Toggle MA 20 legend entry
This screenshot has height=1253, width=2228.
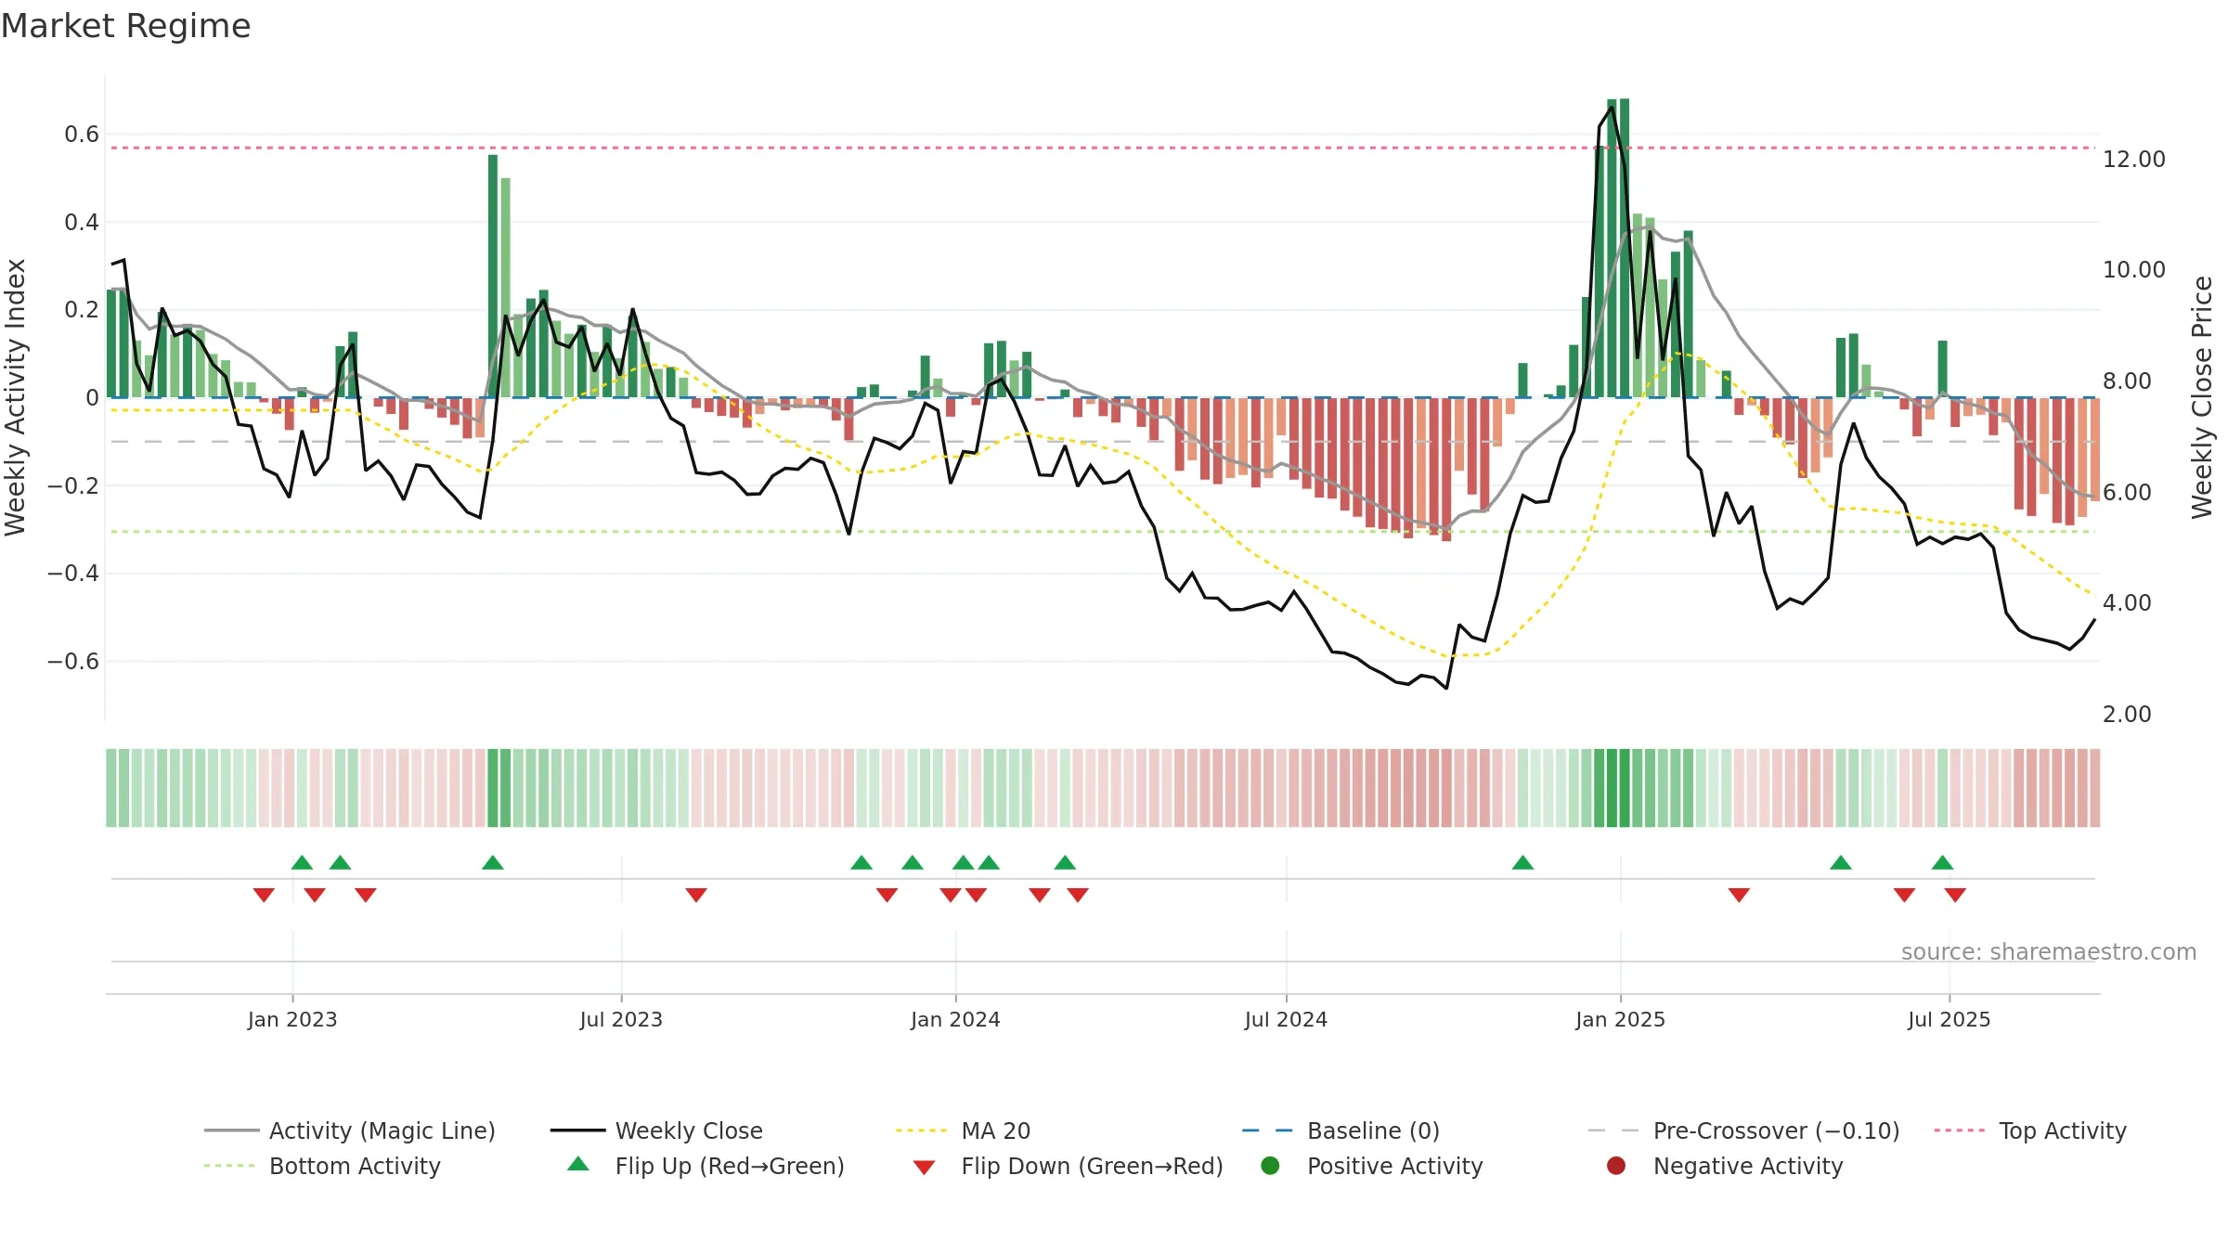pos(963,1130)
